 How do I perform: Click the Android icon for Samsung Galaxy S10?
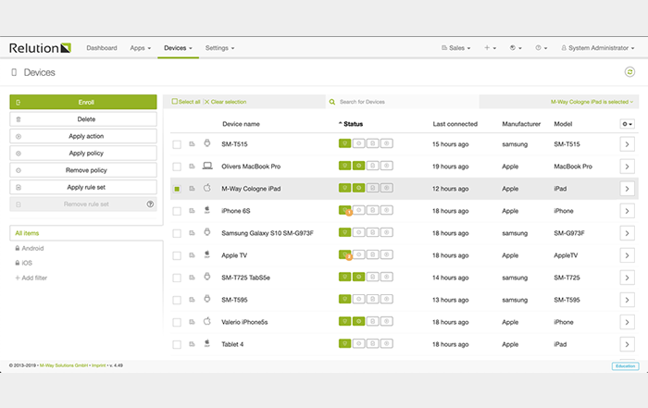tap(207, 232)
